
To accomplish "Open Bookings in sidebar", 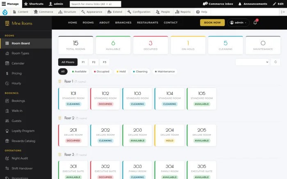I will pos(26,101).
